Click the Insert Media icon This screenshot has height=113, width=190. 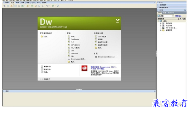point(27,6)
